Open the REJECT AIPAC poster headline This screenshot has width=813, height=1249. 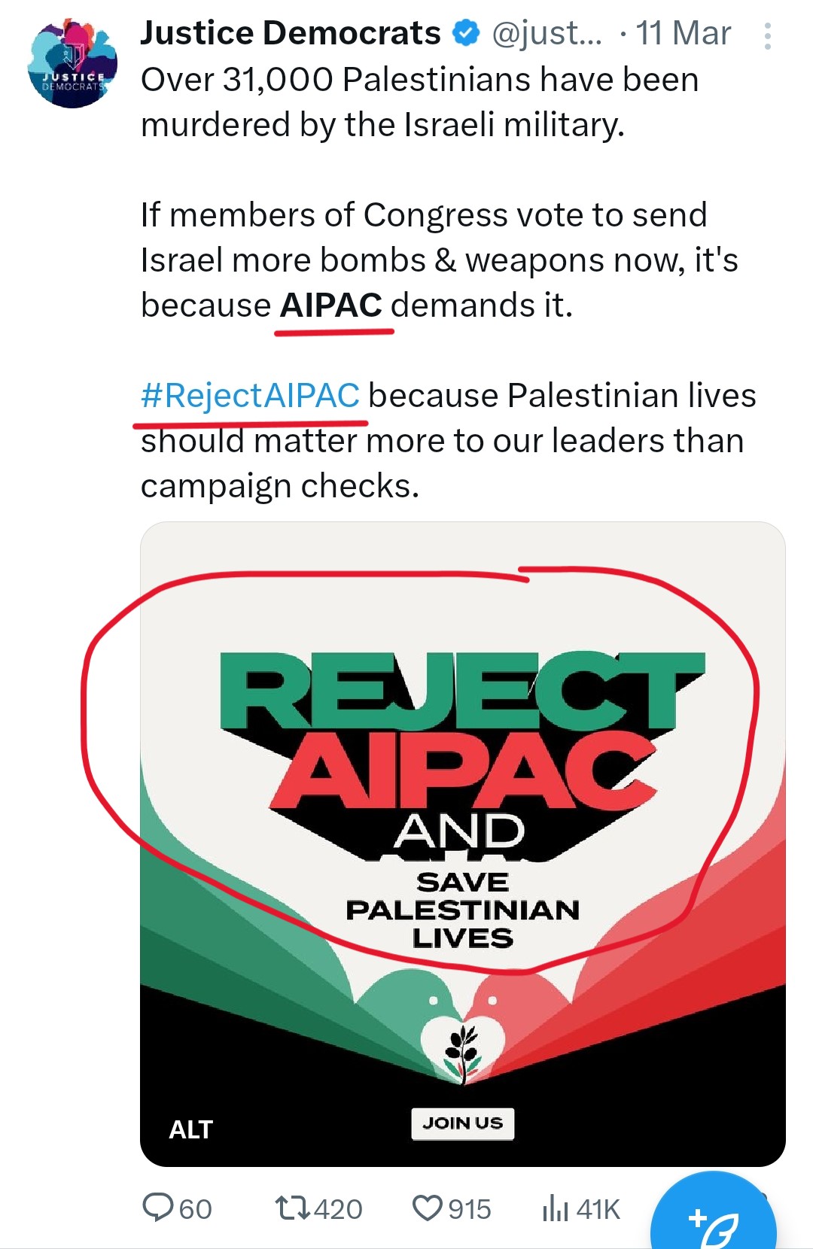click(x=461, y=730)
